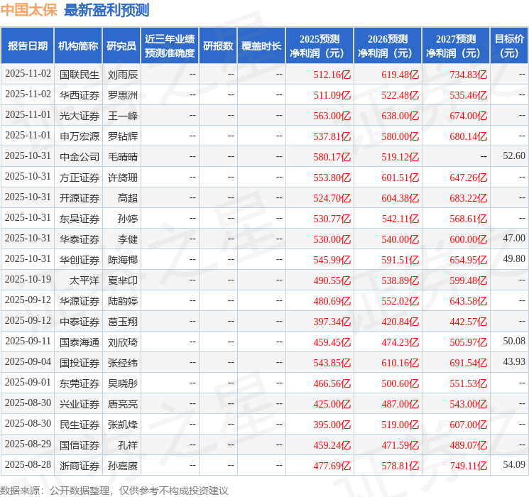Sort by 报告日期 column header
This screenshot has height=497, width=529.
pyautogui.click(x=28, y=46)
